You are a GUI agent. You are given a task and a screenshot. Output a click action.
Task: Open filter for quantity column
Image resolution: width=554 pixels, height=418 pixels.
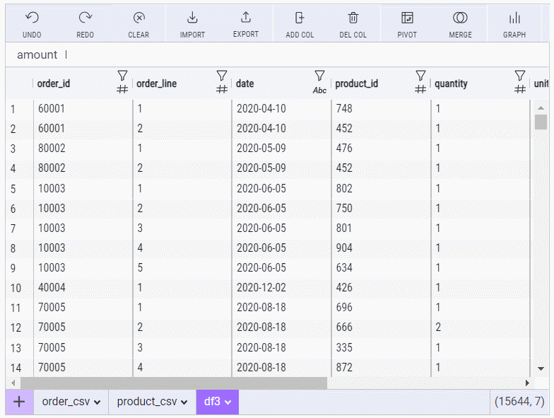[x=520, y=75]
